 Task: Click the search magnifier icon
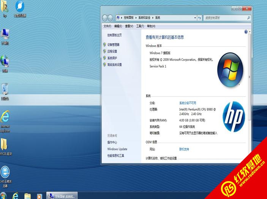[x=248, y=18]
